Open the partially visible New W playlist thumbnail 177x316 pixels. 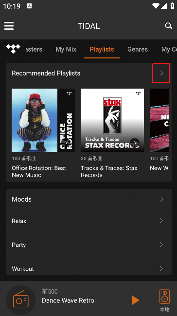159,120
